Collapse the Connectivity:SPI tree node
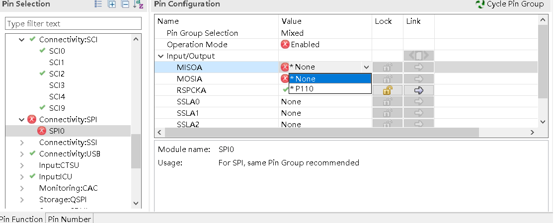Image resolution: width=555 pixels, height=223 pixels. tap(22, 120)
